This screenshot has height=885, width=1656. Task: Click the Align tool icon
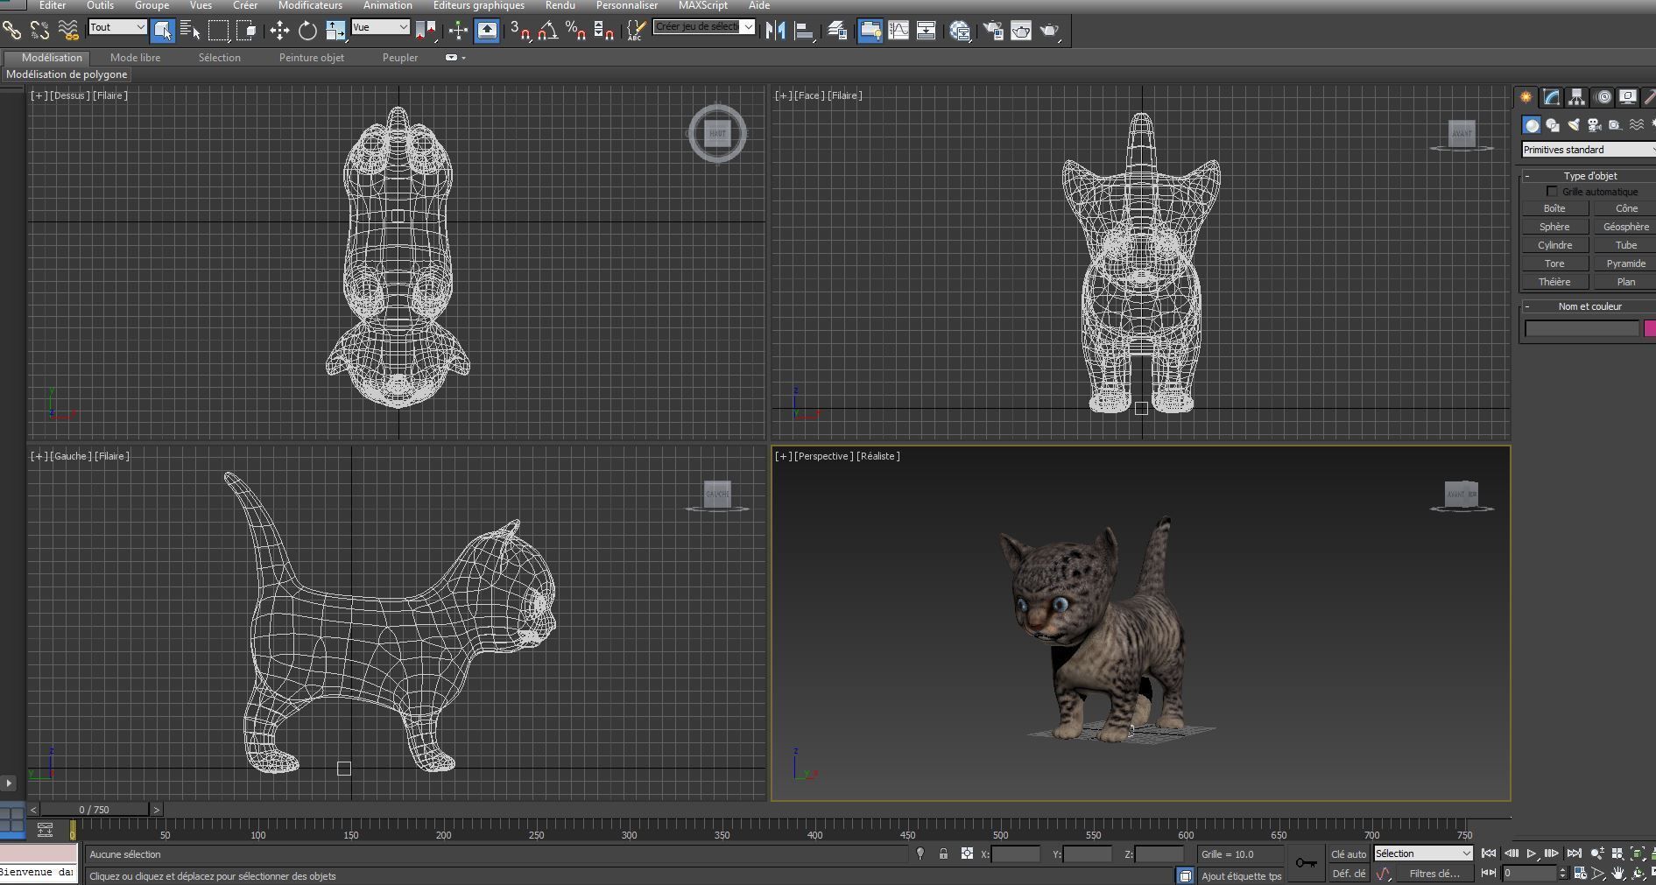tap(804, 31)
